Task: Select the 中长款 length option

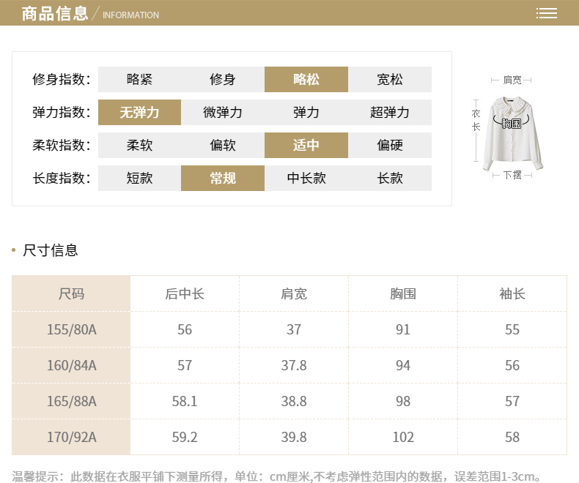Action: (x=306, y=178)
